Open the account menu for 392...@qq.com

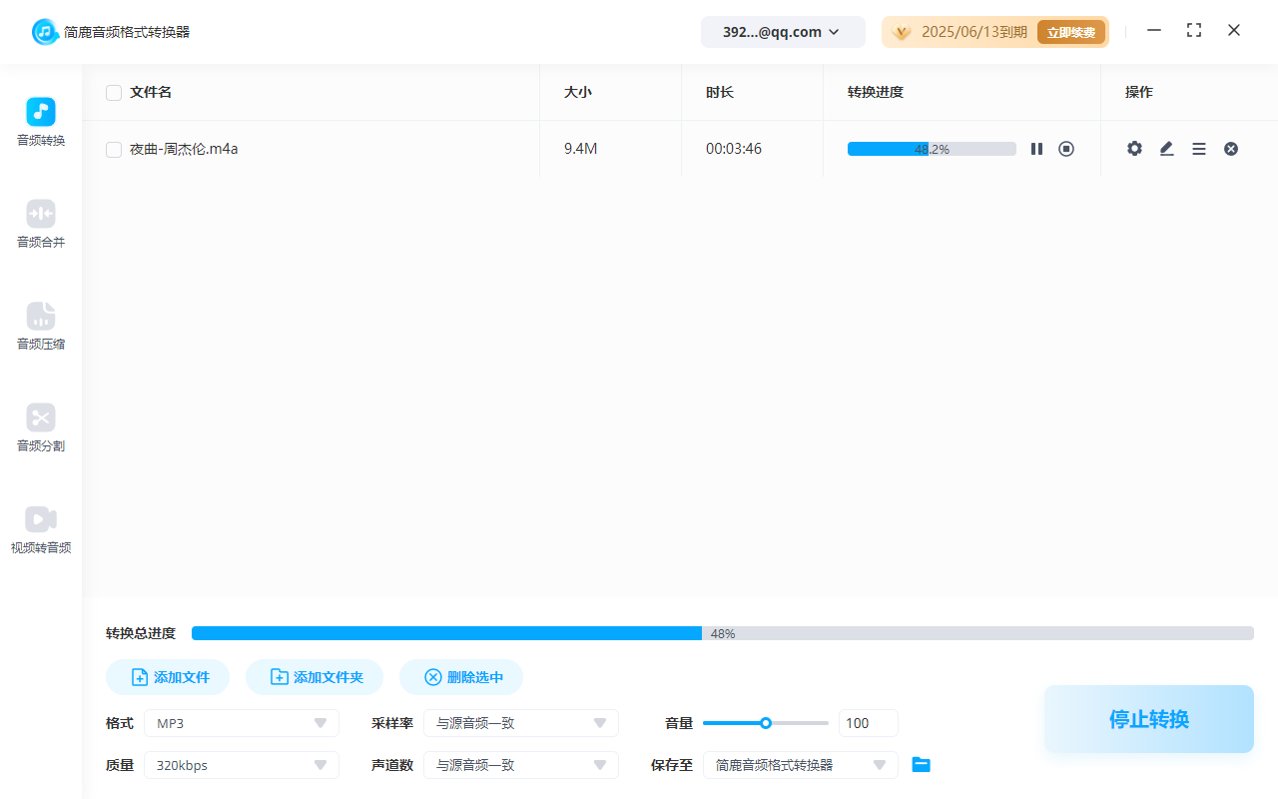(783, 31)
